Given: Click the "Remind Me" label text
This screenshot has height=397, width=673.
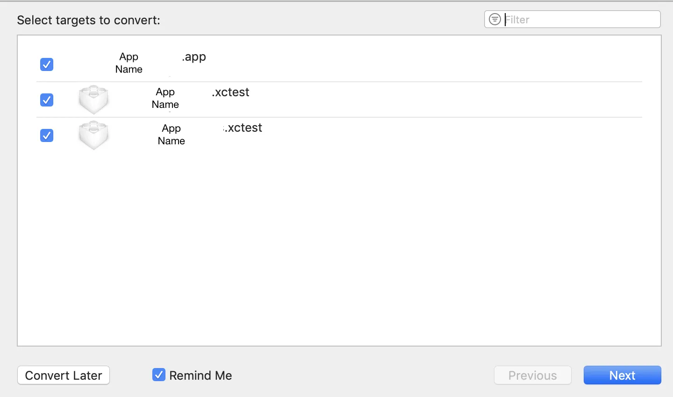Looking at the screenshot, I should [x=200, y=376].
